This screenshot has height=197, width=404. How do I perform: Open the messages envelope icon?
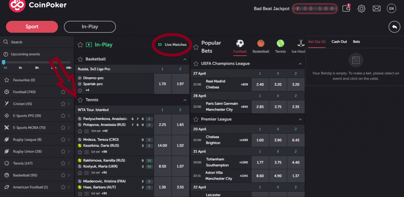[x=377, y=9]
